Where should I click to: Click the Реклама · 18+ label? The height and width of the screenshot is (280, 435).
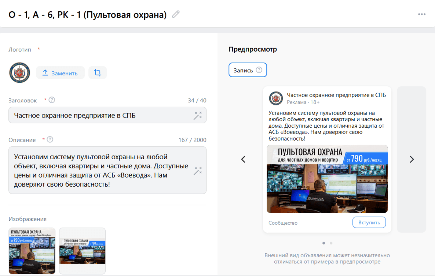[x=303, y=102]
